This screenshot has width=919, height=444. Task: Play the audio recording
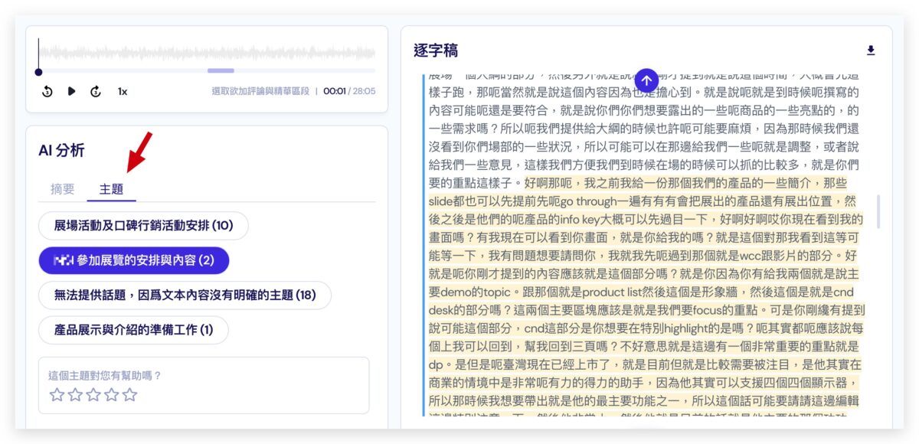coord(71,91)
